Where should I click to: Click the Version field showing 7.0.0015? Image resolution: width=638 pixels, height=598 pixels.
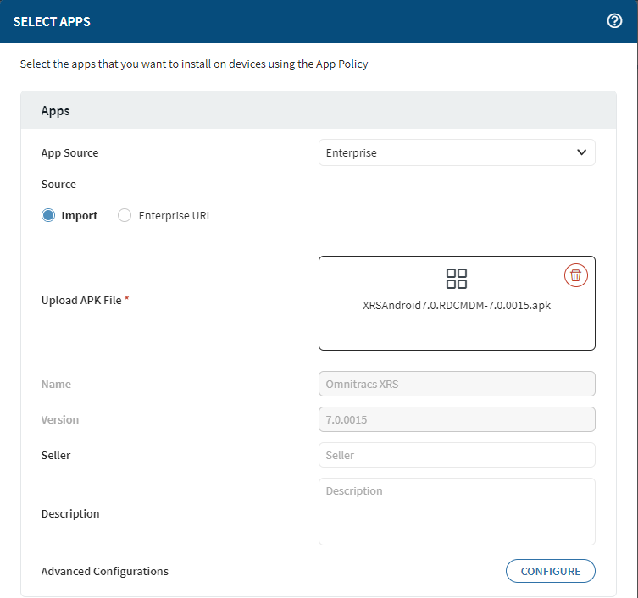tap(457, 419)
